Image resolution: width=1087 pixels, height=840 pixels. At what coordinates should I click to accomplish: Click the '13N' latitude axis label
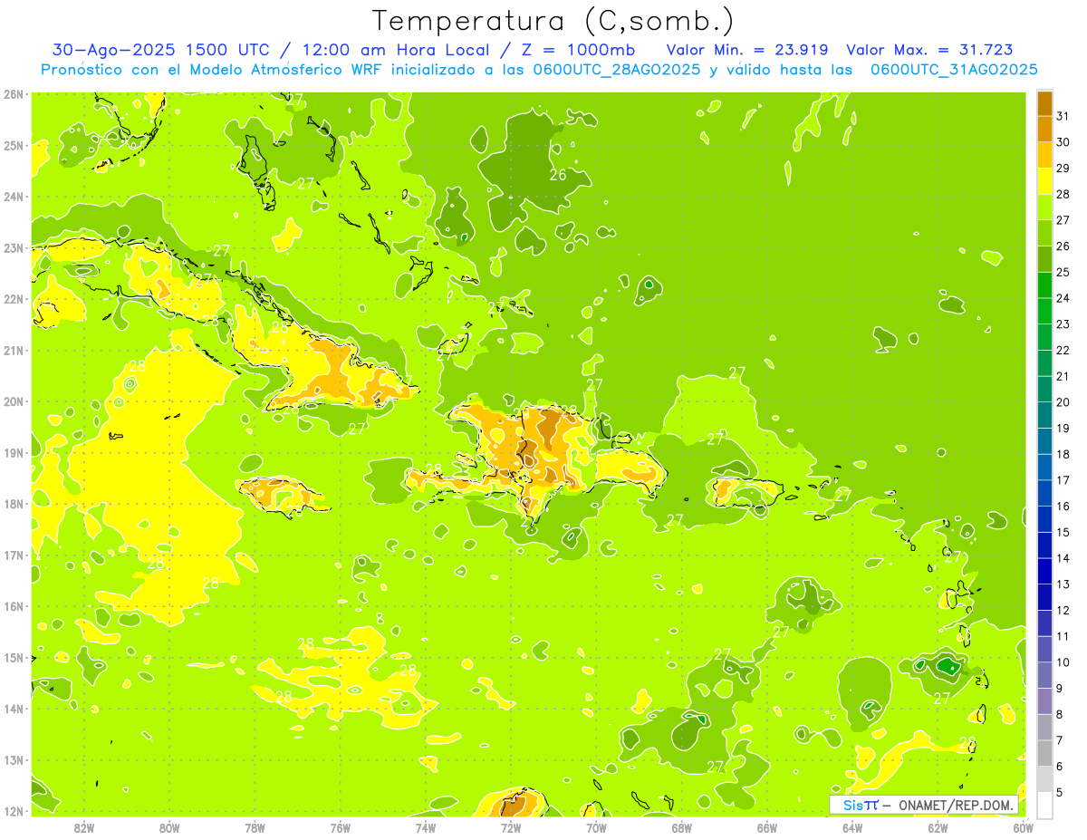point(14,760)
